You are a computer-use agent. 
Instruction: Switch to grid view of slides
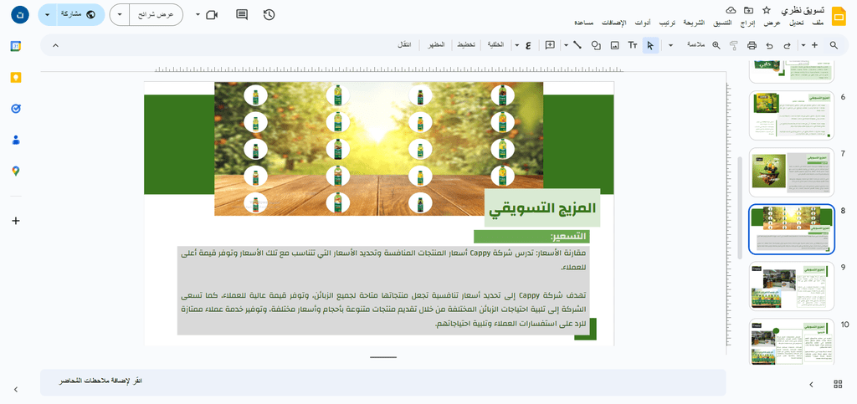pyautogui.click(x=838, y=385)
